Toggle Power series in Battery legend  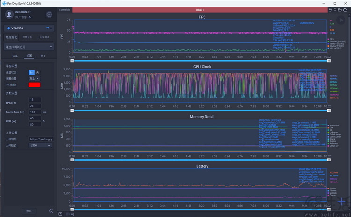pos(331,189)
